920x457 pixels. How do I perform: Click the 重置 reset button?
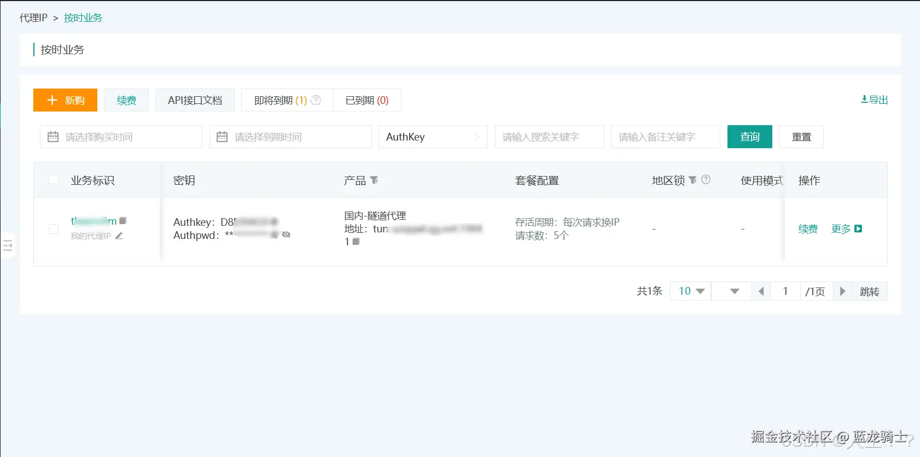[x=801, y=137]
